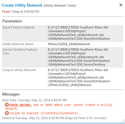Viewport: 125px width, 124px height.
Task: Click the red error icon beside ERROR 001904
Action: [7, 105]
